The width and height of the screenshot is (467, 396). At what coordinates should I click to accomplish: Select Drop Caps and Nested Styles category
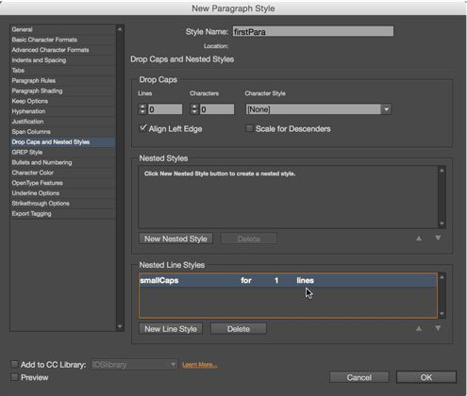tap(63, 142)
